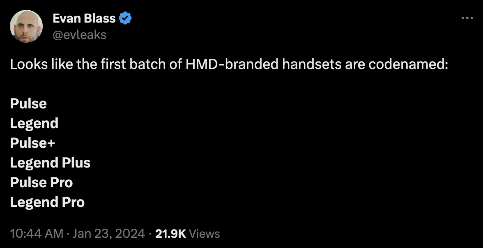Screen dimensions: 483x248
Task: Open Evan Blass's profile picture
Action: [26, 26]
